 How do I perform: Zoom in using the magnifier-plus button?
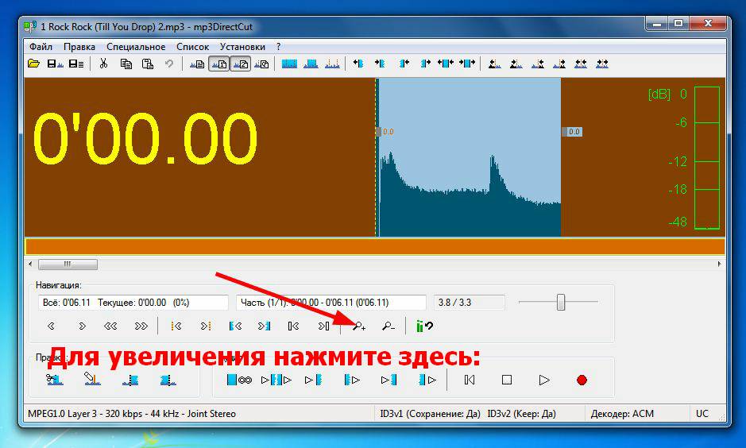point(359,326)
